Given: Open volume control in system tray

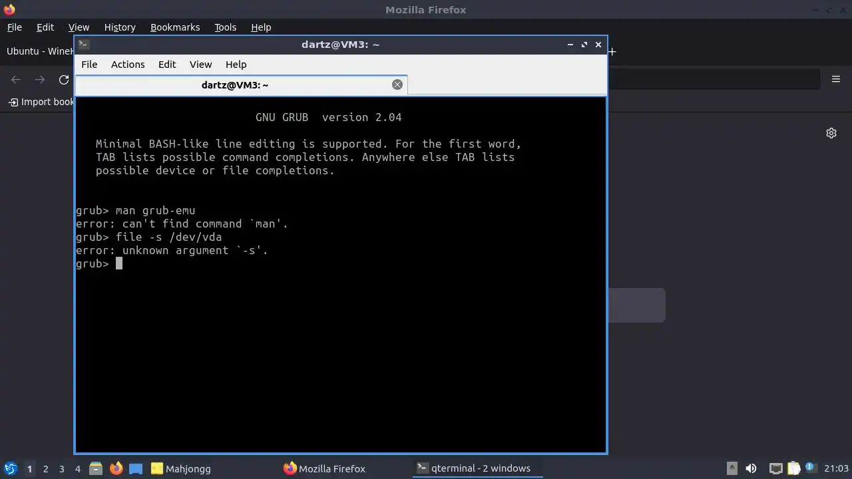Looking at the screenshot, I should [751, 468].
